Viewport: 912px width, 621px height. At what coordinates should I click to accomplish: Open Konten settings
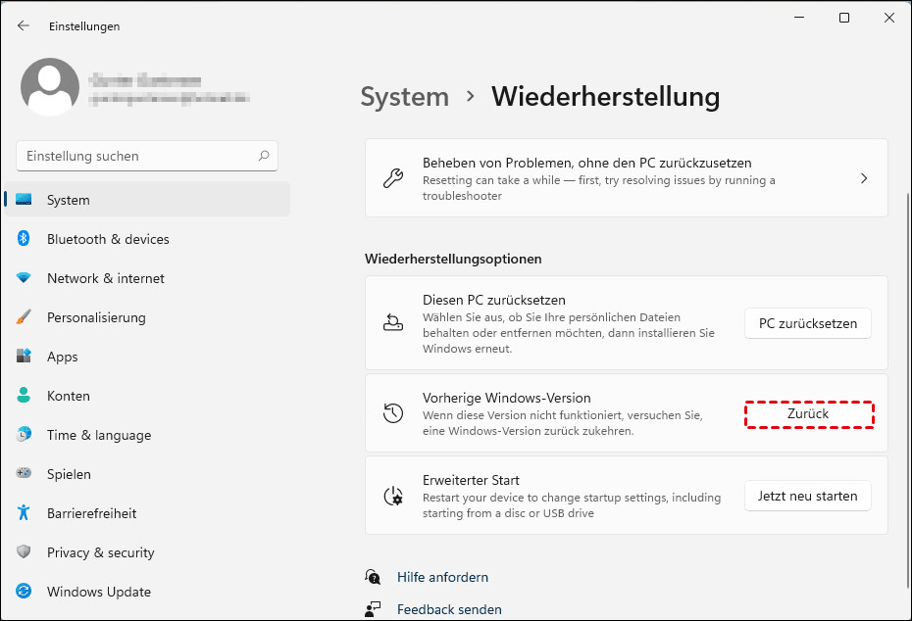(x=147, y=396)
